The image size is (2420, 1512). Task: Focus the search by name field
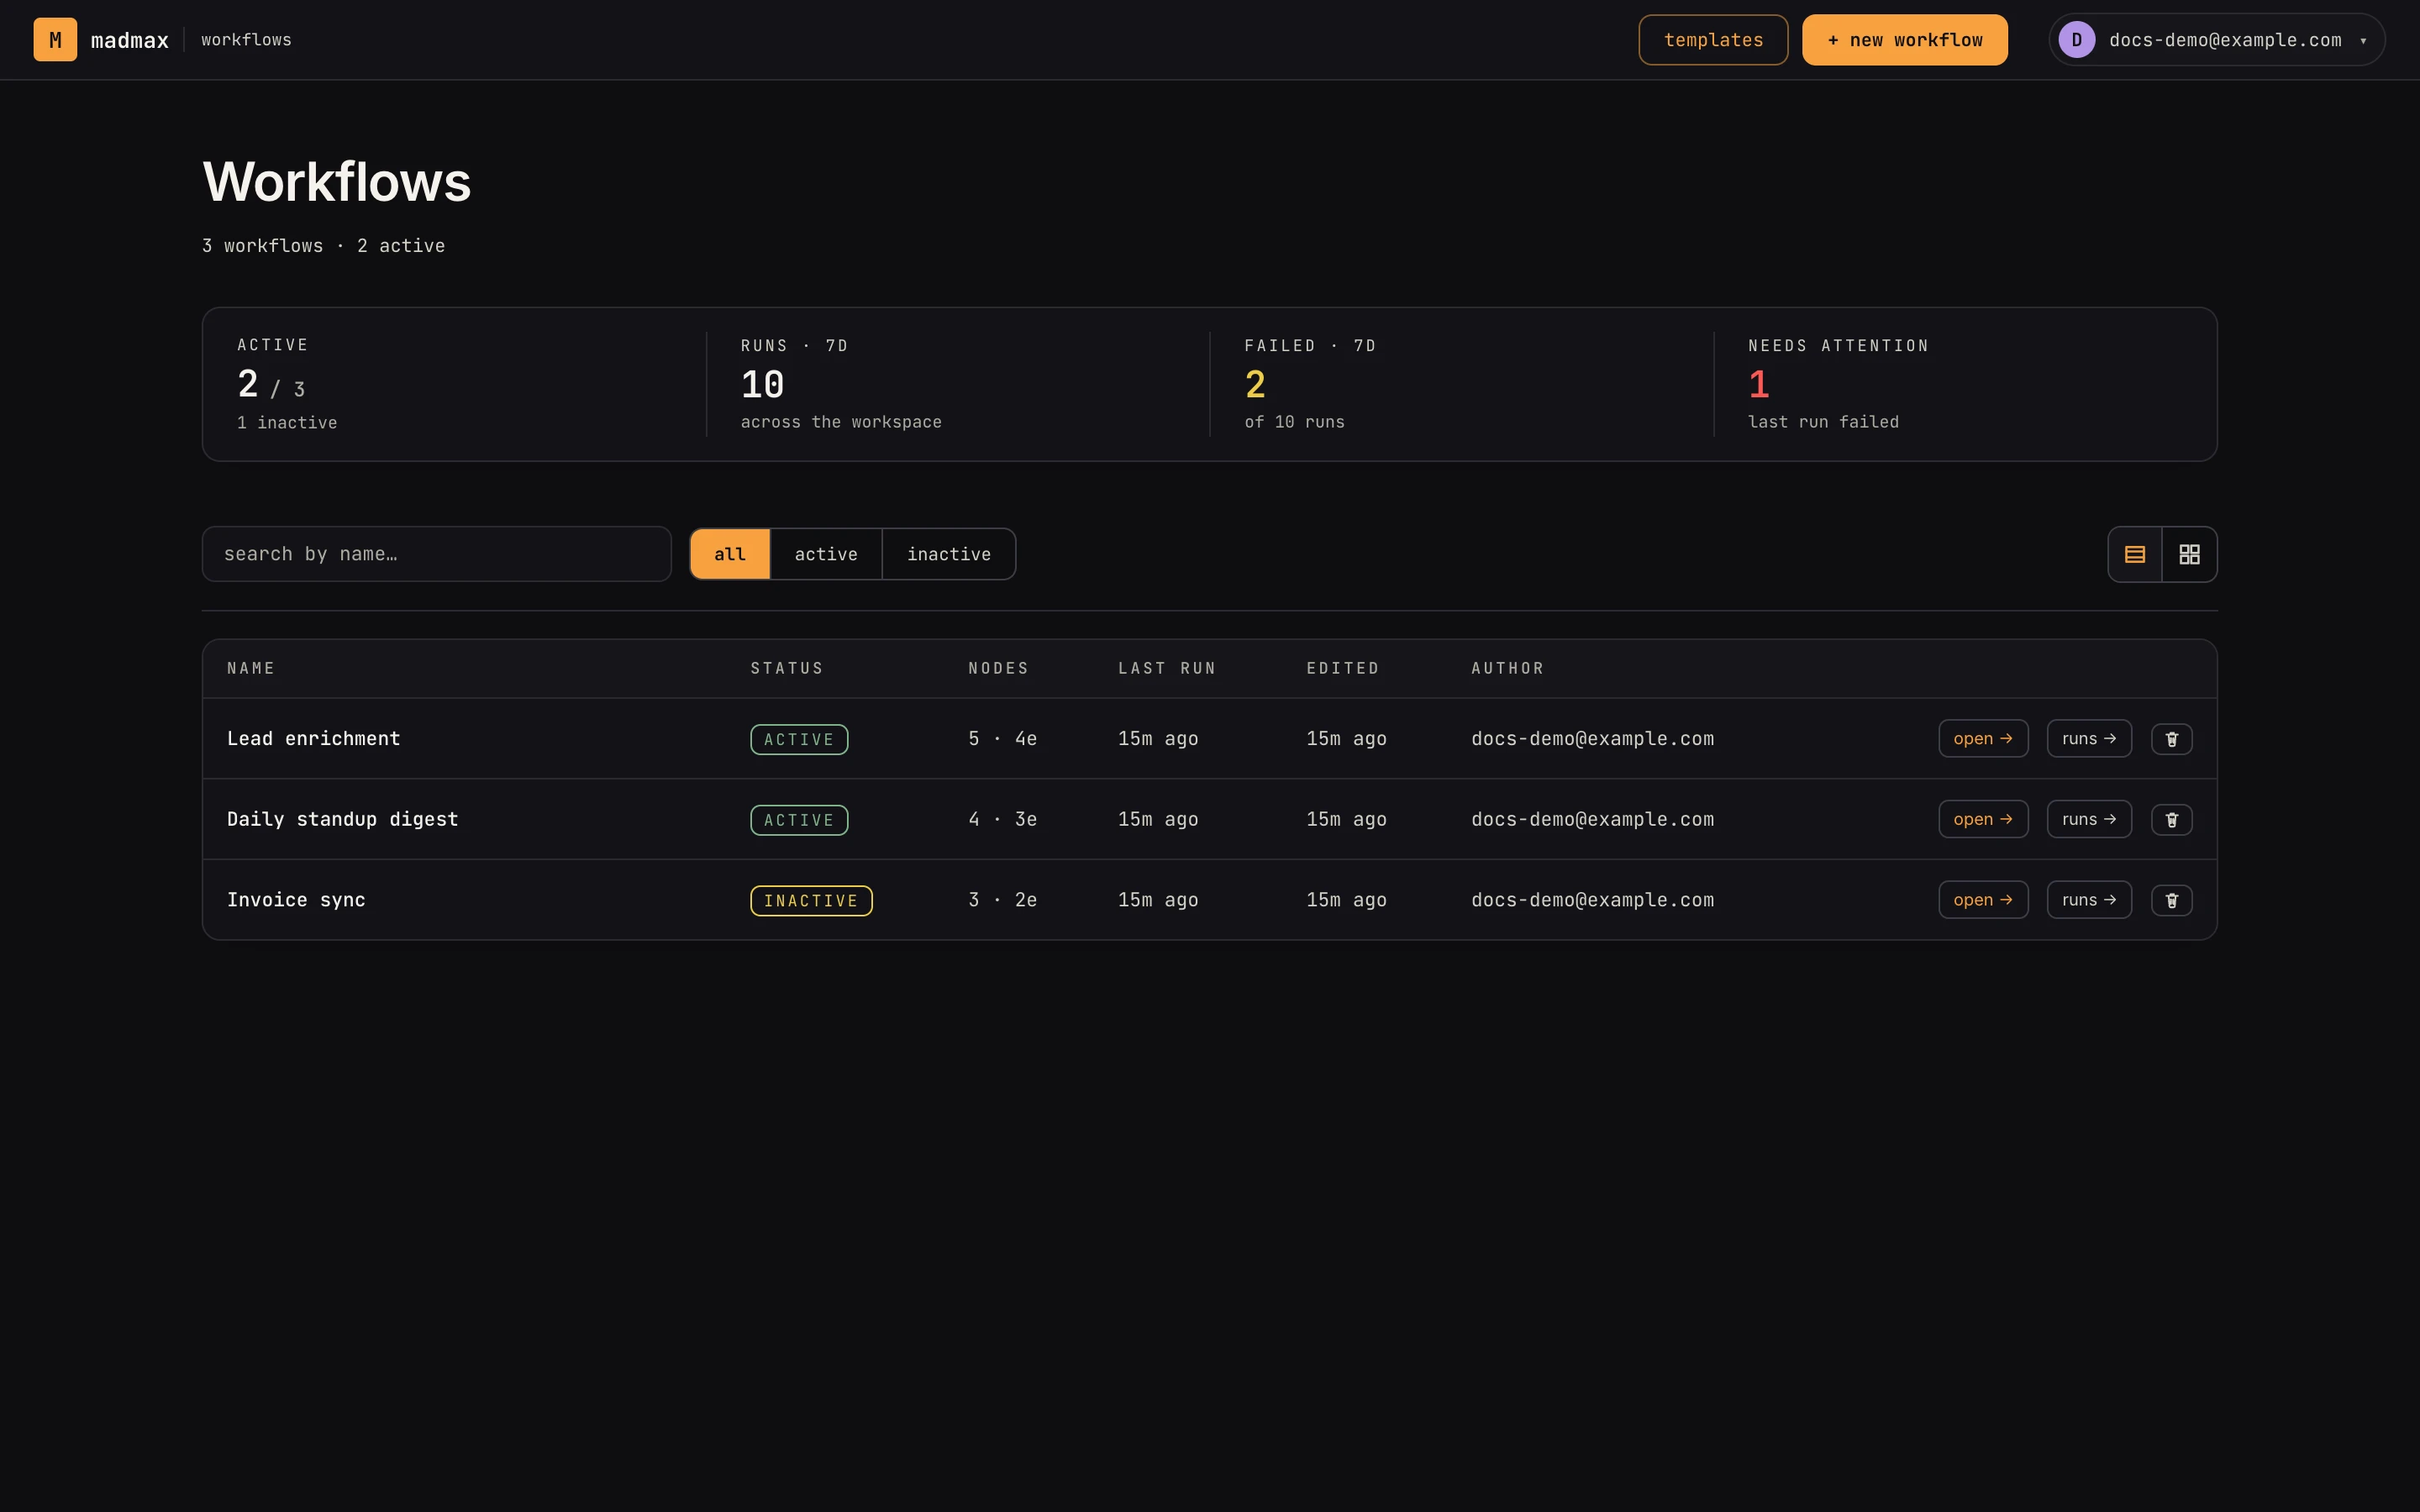coord(436,554)
